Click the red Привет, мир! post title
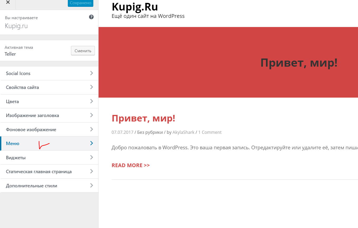The image size is (358, 228). 143,118
